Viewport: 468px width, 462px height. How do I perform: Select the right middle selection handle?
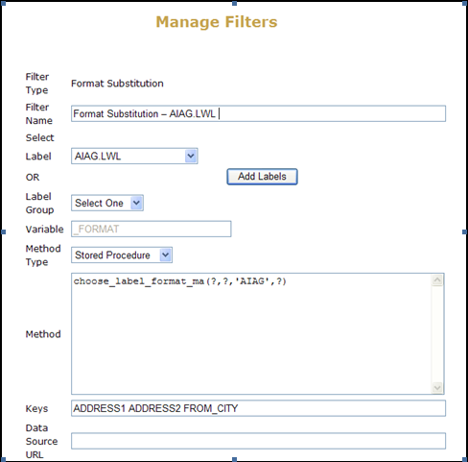[464, 231]
